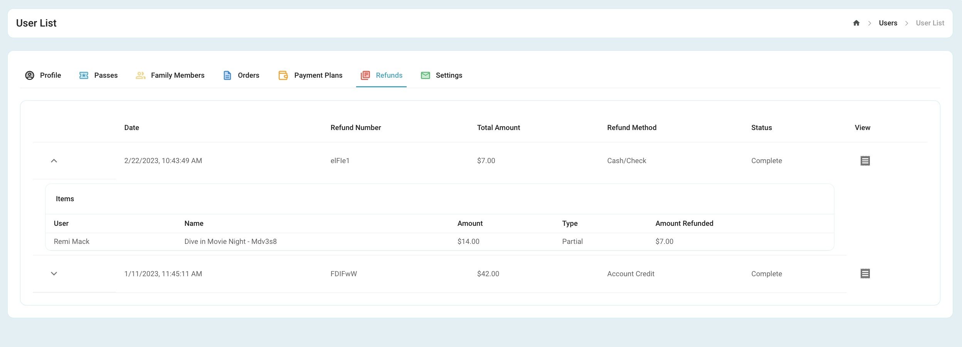This screenshot has height=347, width=962.
Task: Open receipt view for refund elFle1
Action: pyautogui.click(x=865, y=161)
